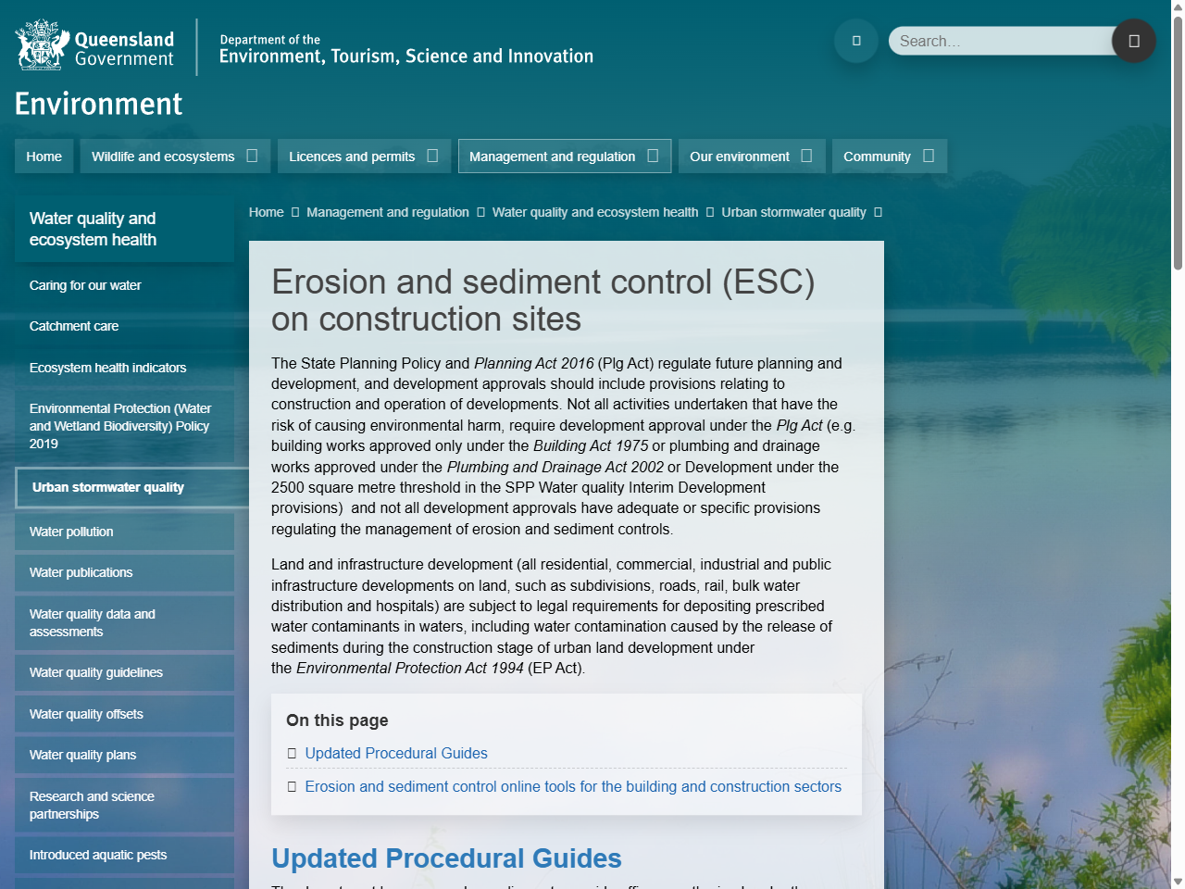Open Water quality and ecosystem health breadcrumb

click(595, 212)
